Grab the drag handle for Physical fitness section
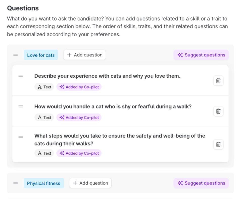 tap(16, 183)
